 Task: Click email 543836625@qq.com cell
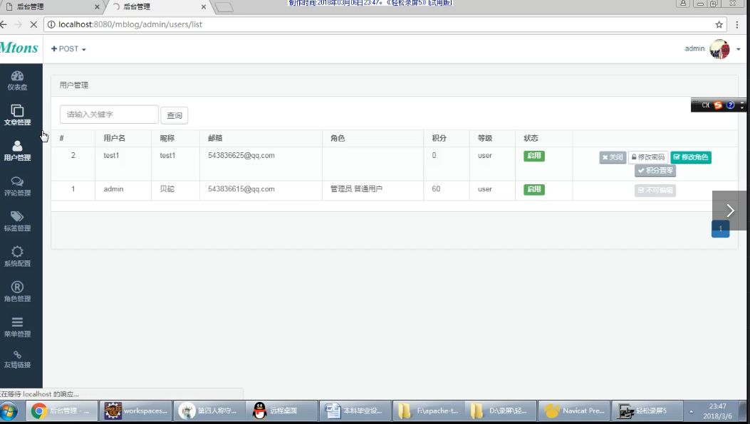(x=241, y=155)
